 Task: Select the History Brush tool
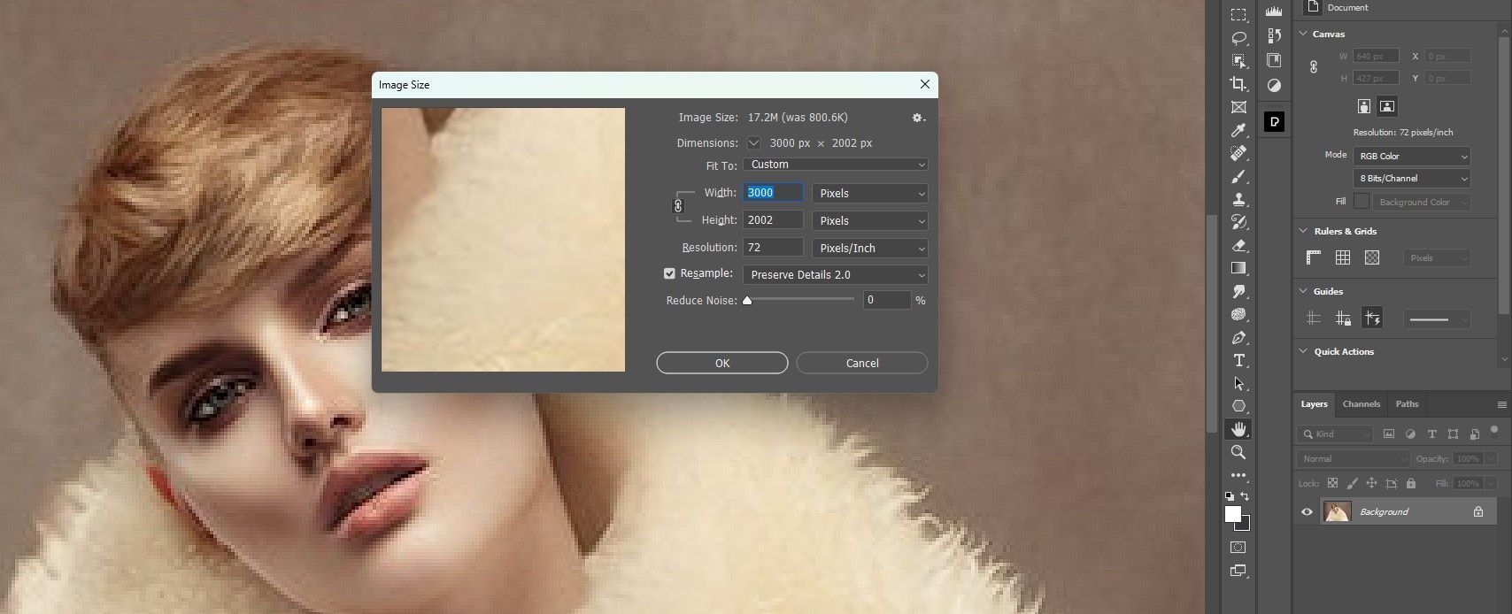point(1238,222)
